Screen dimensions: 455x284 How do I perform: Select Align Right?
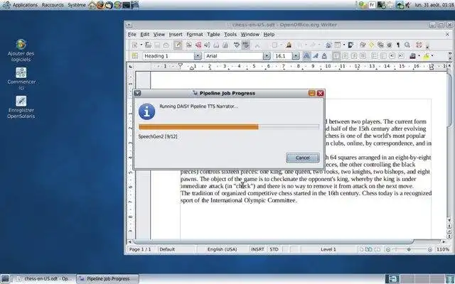(x=354, y=55)
